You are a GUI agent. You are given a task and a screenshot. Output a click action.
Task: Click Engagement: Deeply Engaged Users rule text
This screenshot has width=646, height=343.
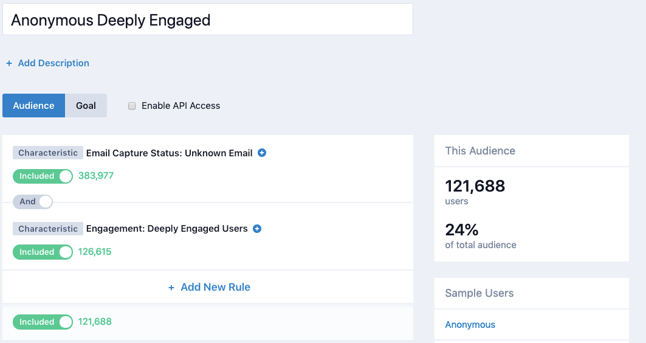(x=167, y=229)
